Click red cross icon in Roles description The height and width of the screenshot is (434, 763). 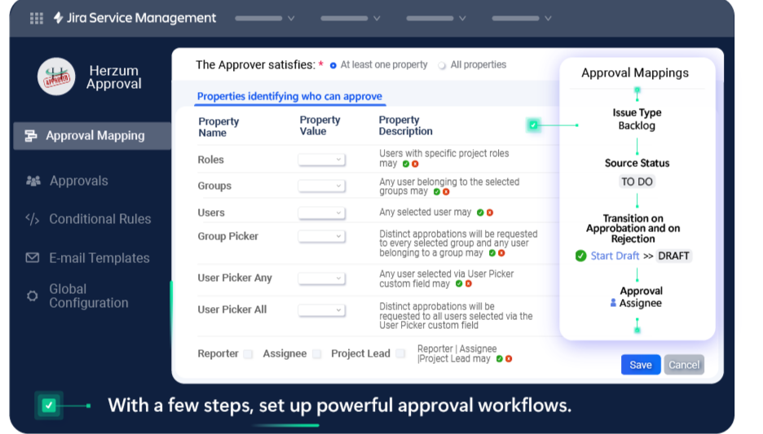pyautogui.click(x=415, y=164)
